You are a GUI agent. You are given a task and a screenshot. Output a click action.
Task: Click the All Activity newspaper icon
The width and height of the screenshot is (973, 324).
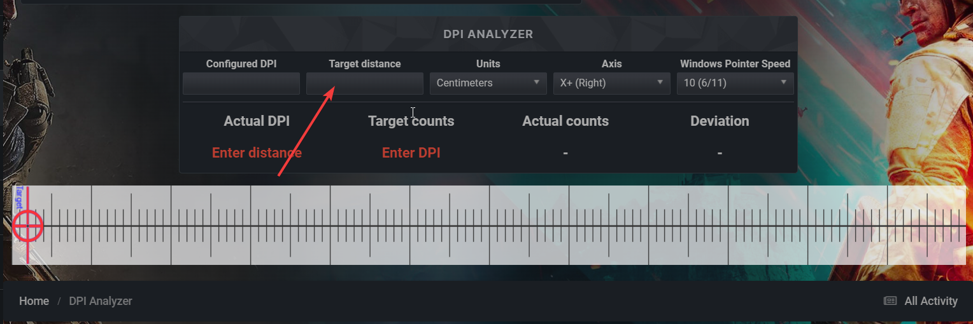pyautogui.click(x=890, y=301)
